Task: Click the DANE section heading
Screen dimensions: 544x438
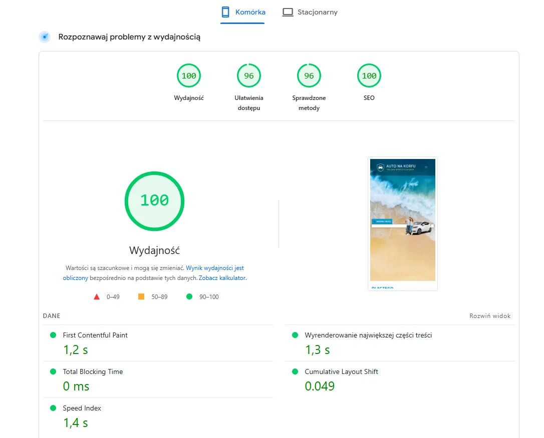Action: pyautogui.click(x=52, y=316)
